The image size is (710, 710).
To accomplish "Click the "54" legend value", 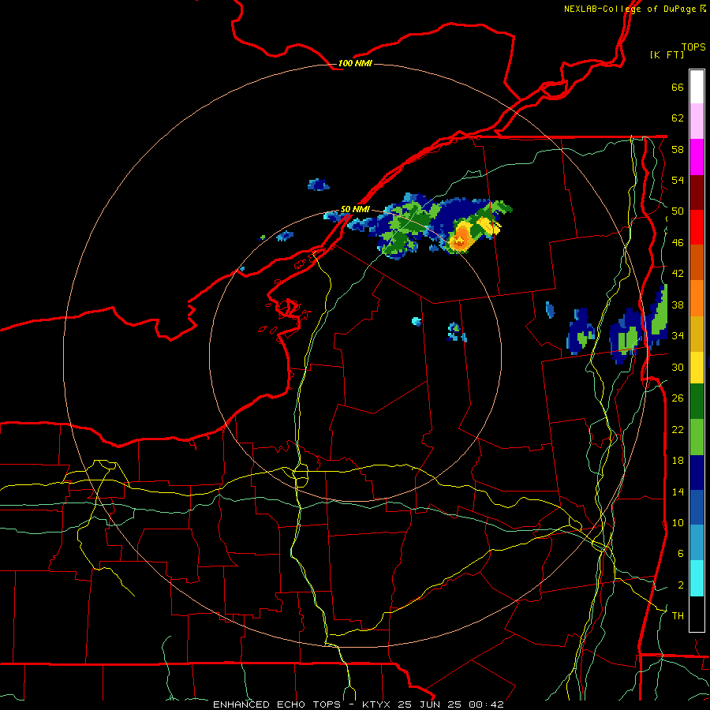I will [x=678, y=180].
